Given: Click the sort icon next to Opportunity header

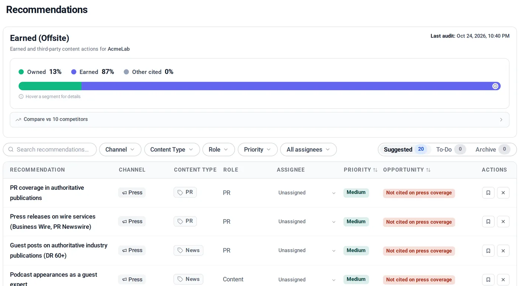Looking at the screenshot, I should 428,170.
